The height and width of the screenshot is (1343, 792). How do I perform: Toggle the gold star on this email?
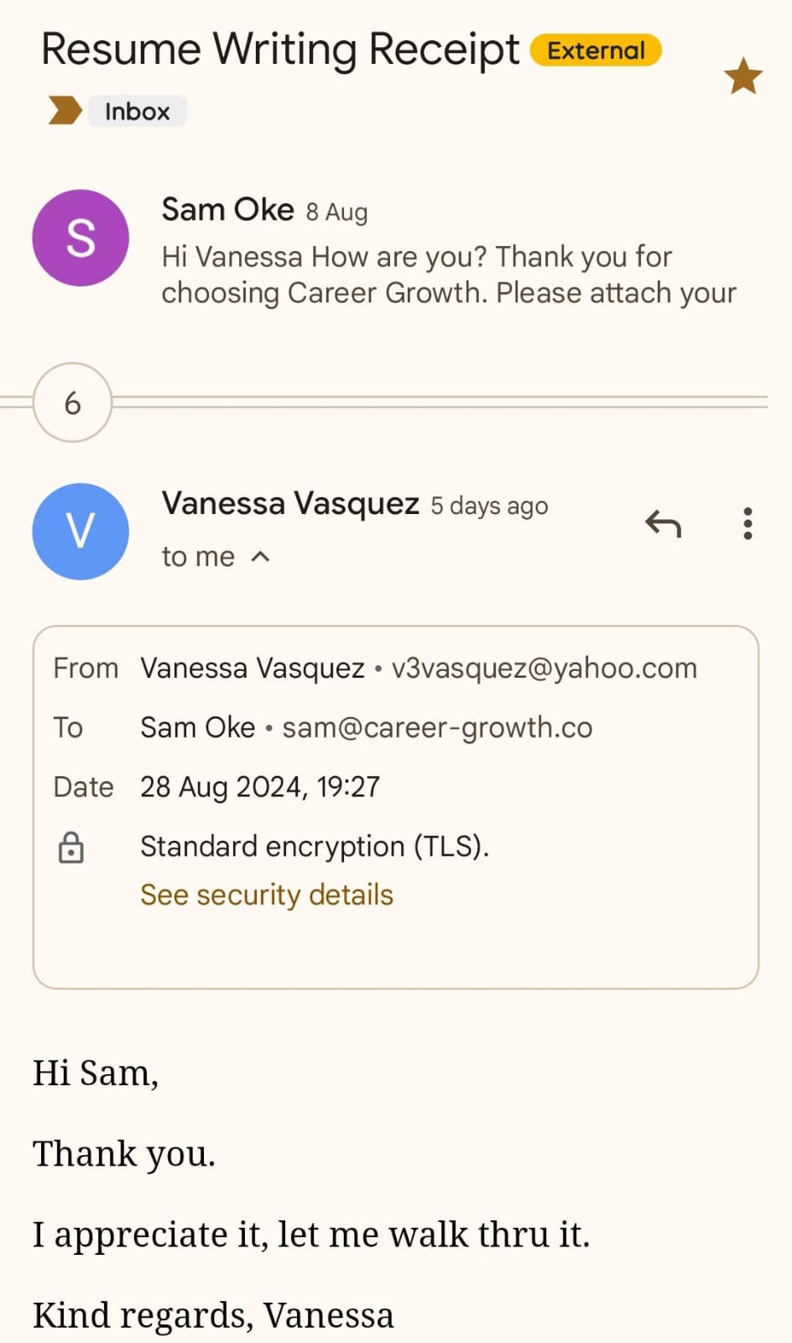click(742, 76)
